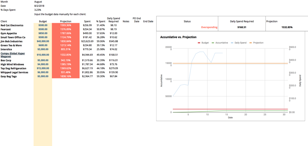This screenshot has height=146, width=308.
Task: Select the Interslice spent amount $779.34
Action: [x=87, y=49]
